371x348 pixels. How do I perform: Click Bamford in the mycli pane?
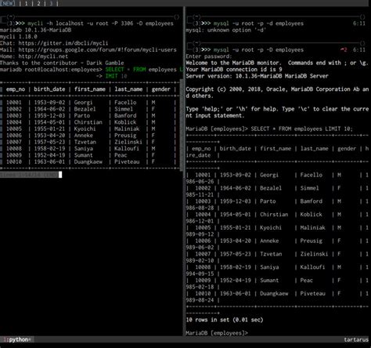point(125,115)
